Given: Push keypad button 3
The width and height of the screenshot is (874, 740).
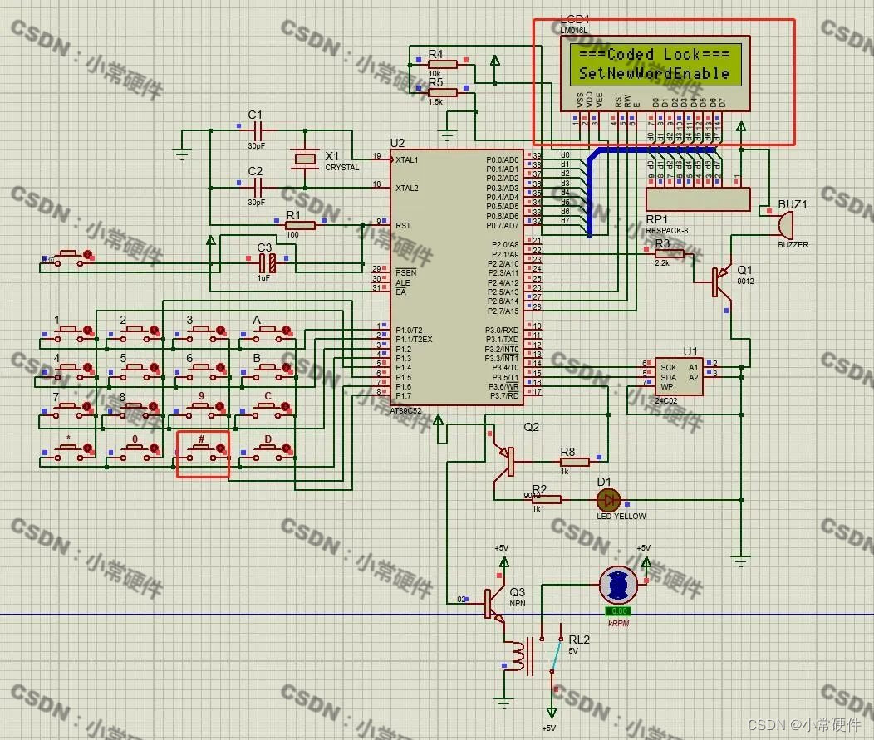Looking at the screenshot, I should [x=202, y=333].
